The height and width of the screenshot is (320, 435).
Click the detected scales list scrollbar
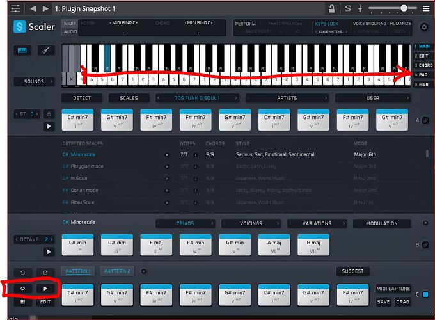tap(427, 154)
